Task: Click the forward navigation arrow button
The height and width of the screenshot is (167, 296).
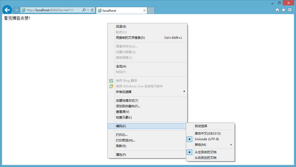Action: point(16,10)
